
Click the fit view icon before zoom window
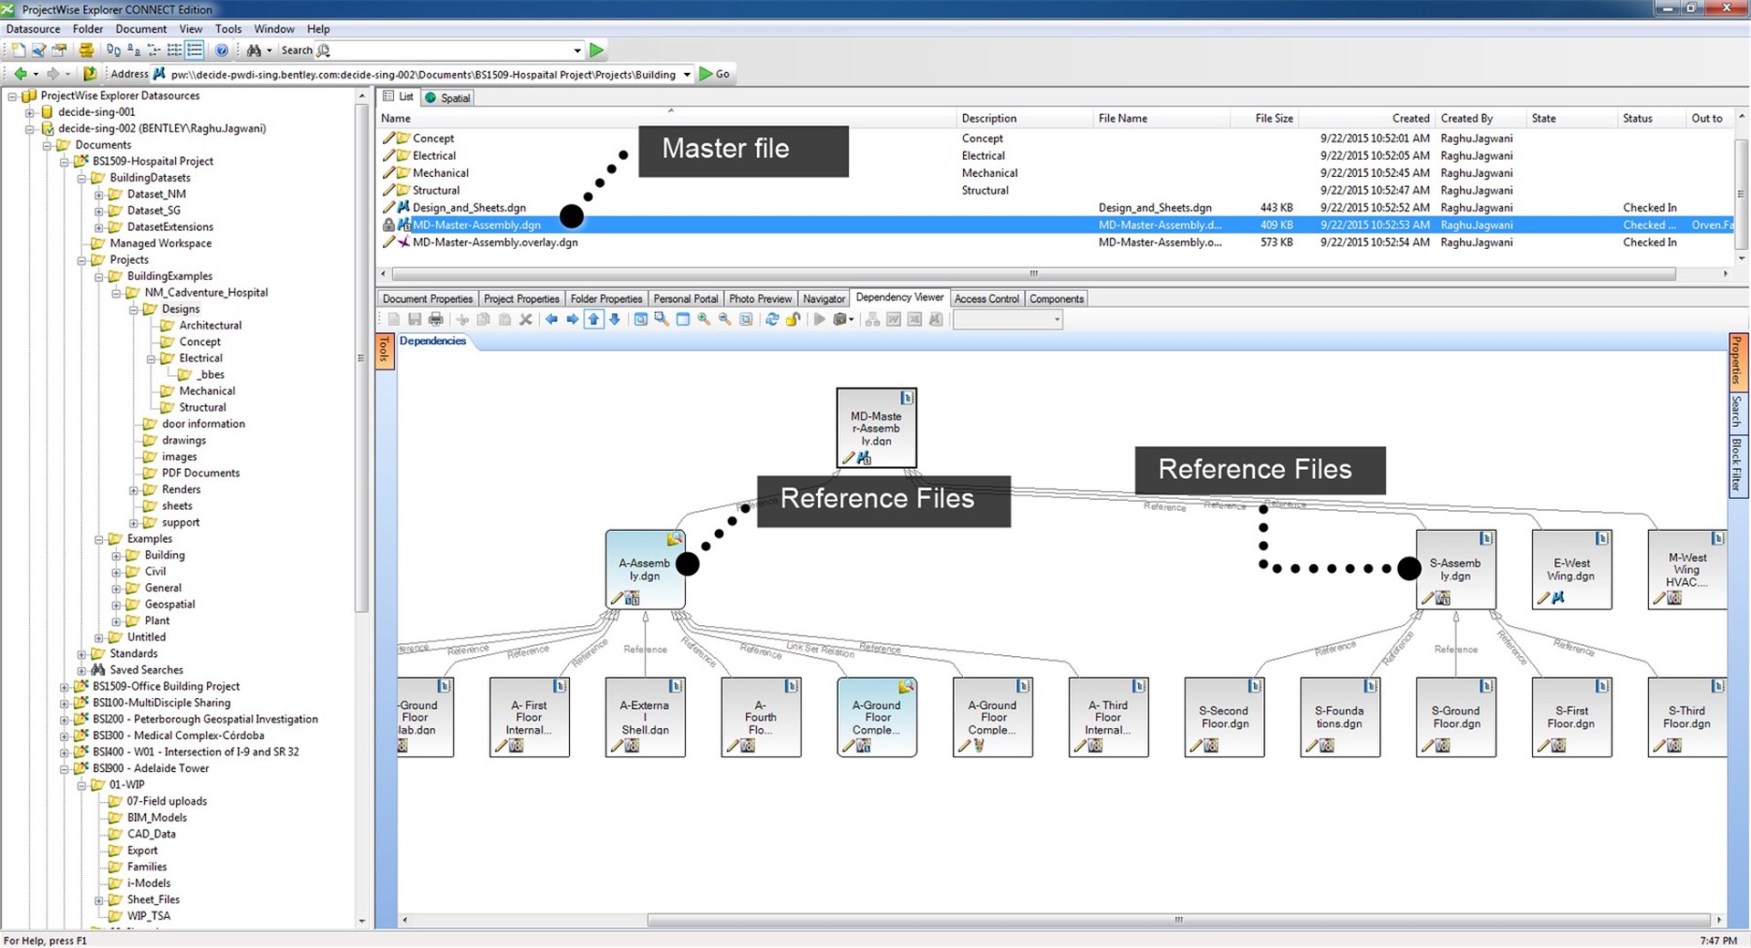[641, 319]
